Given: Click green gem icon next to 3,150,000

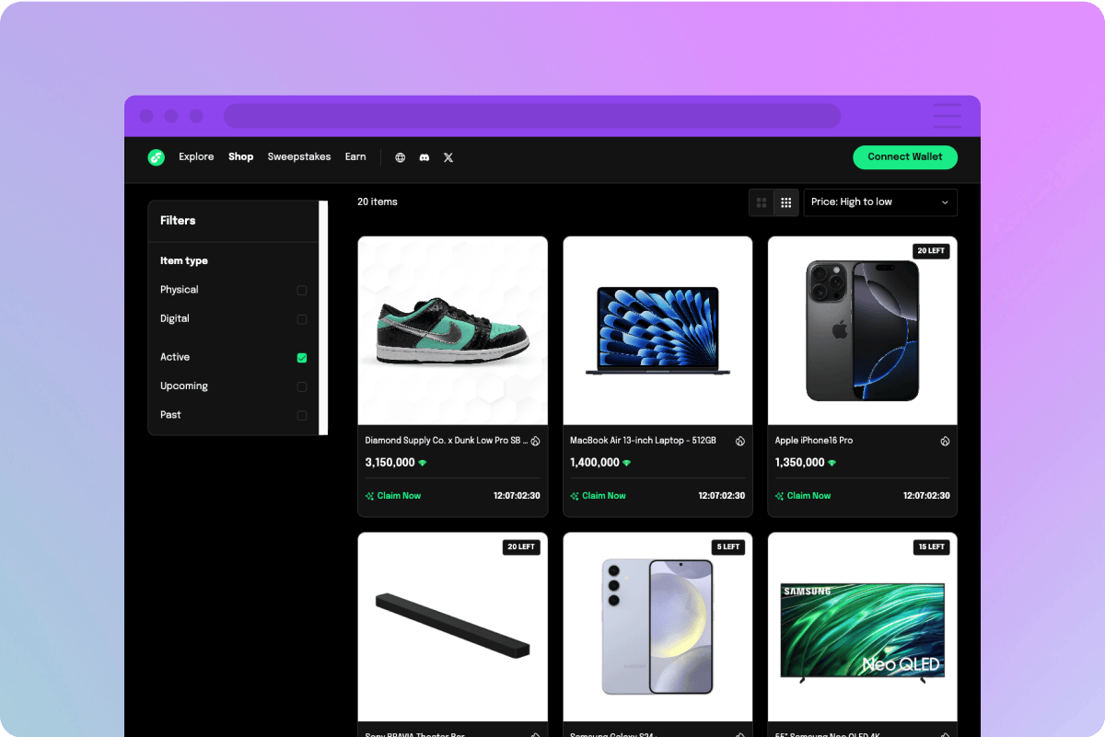Looking at the screenshot, I should click(423, 463).
